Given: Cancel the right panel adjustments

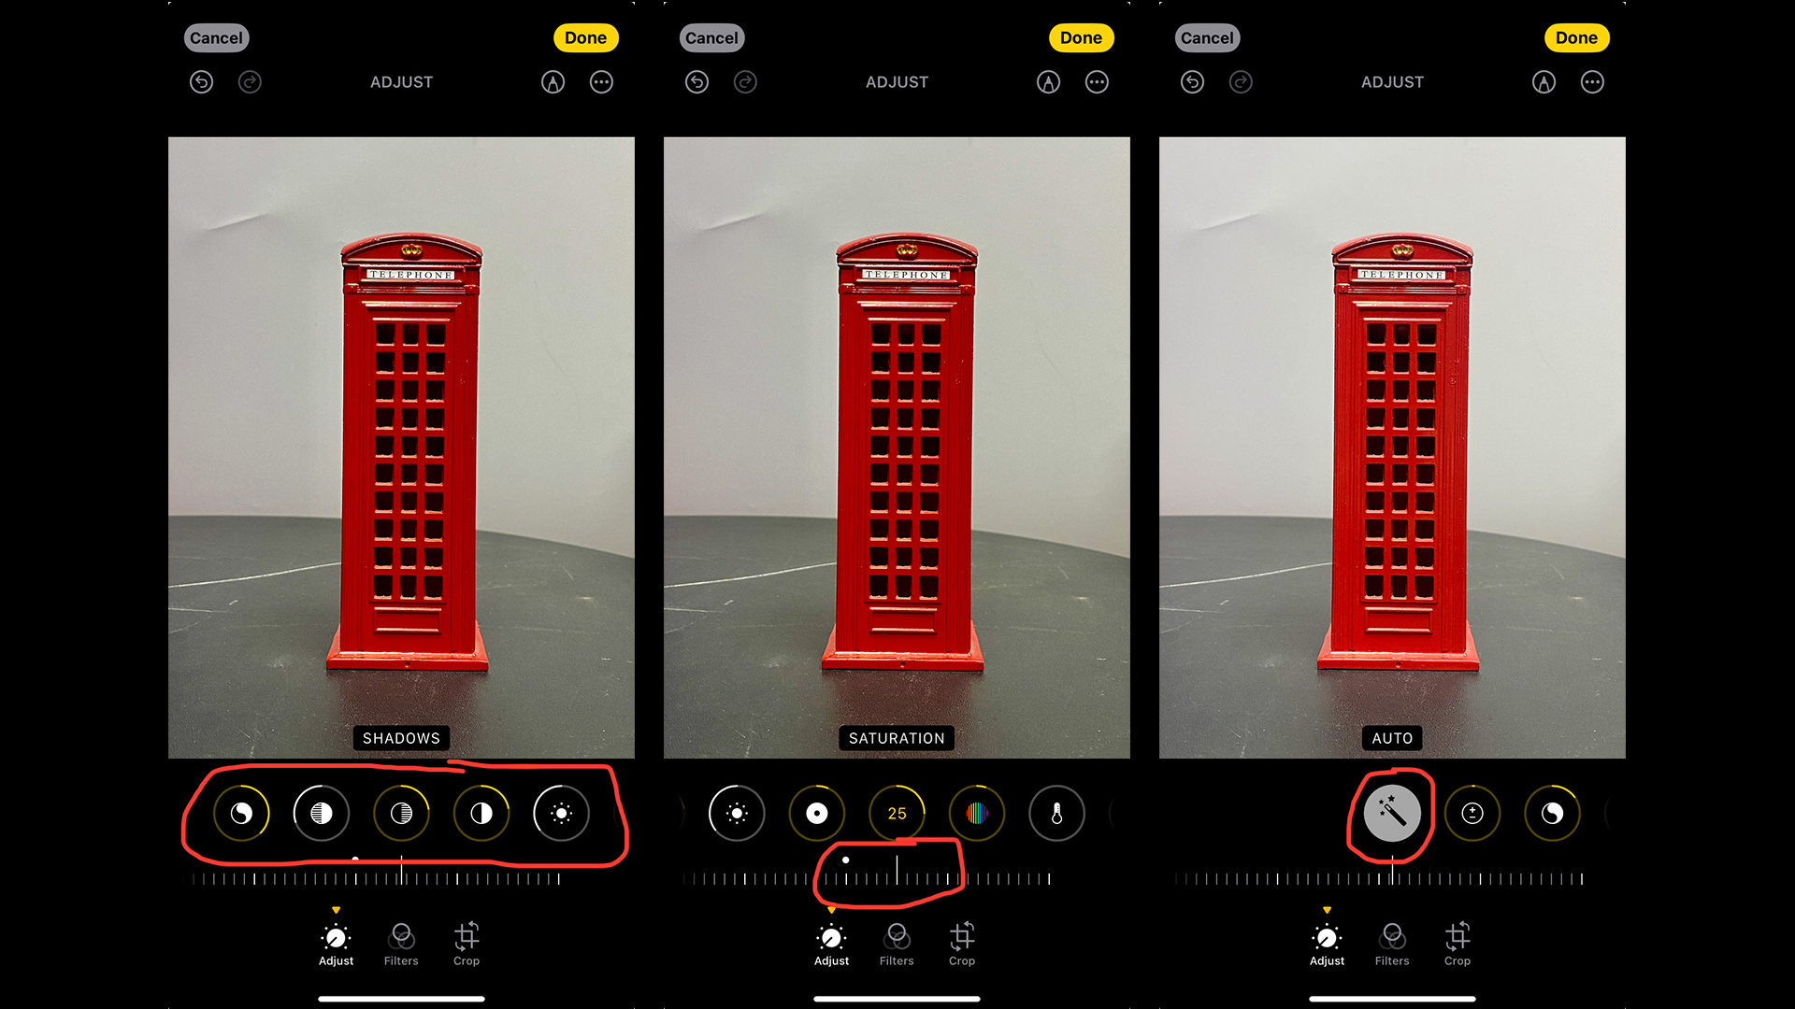Looking at the screenshot, I should pos(1206,37).
